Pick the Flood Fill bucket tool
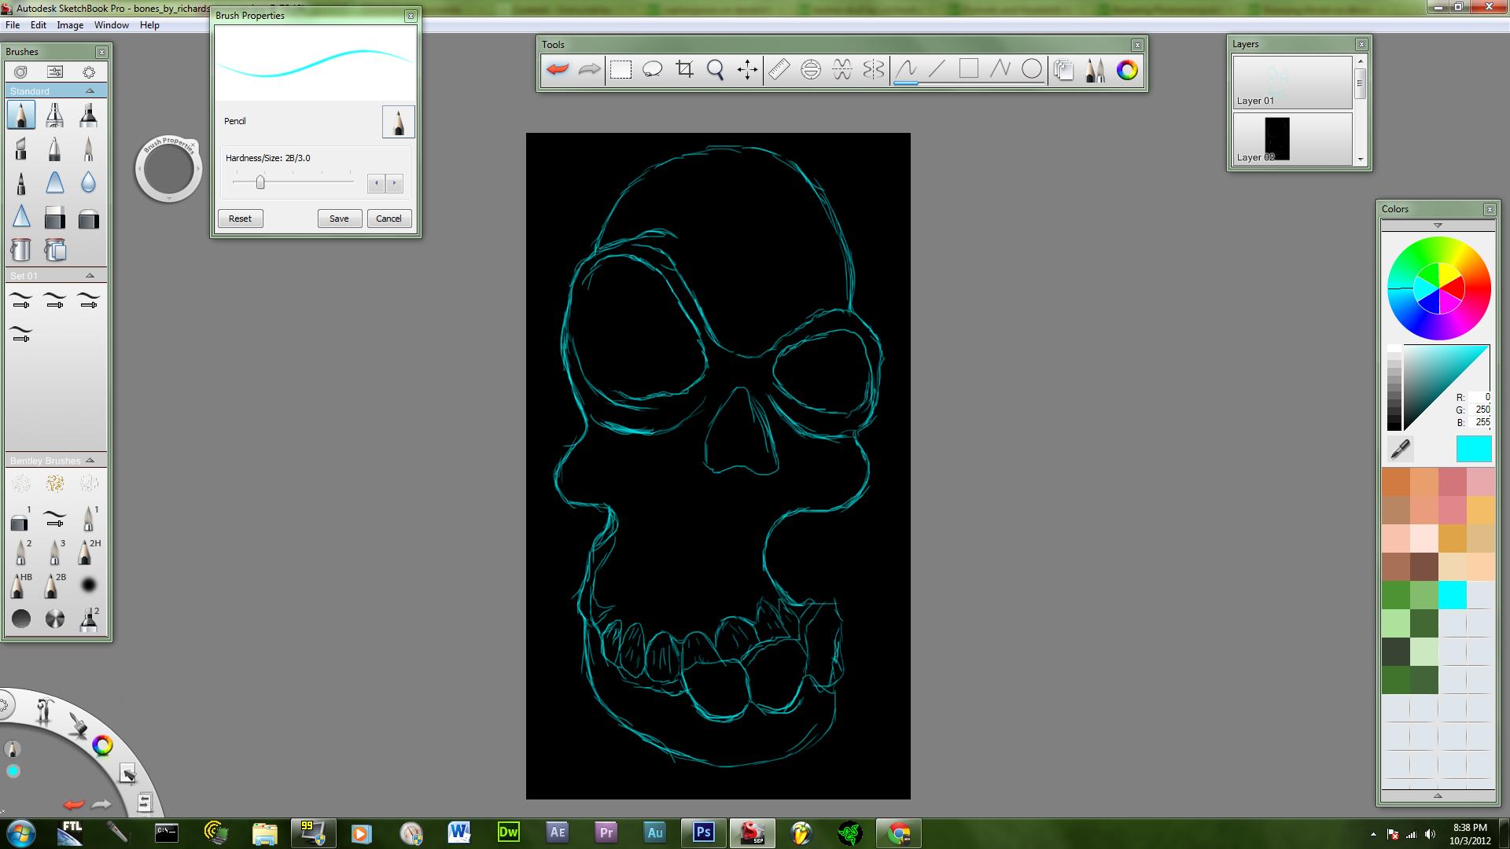 [x=21, y=250]
